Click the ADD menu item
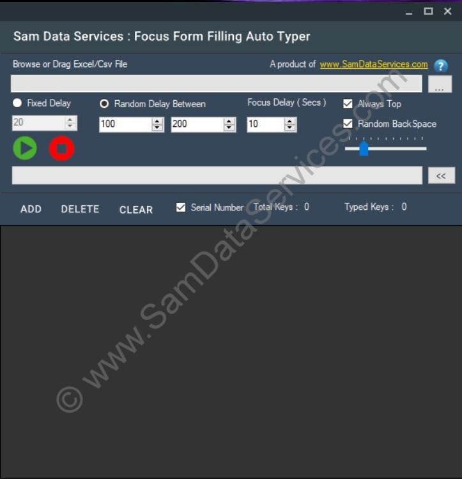The image size is (462, 479). 31,209
